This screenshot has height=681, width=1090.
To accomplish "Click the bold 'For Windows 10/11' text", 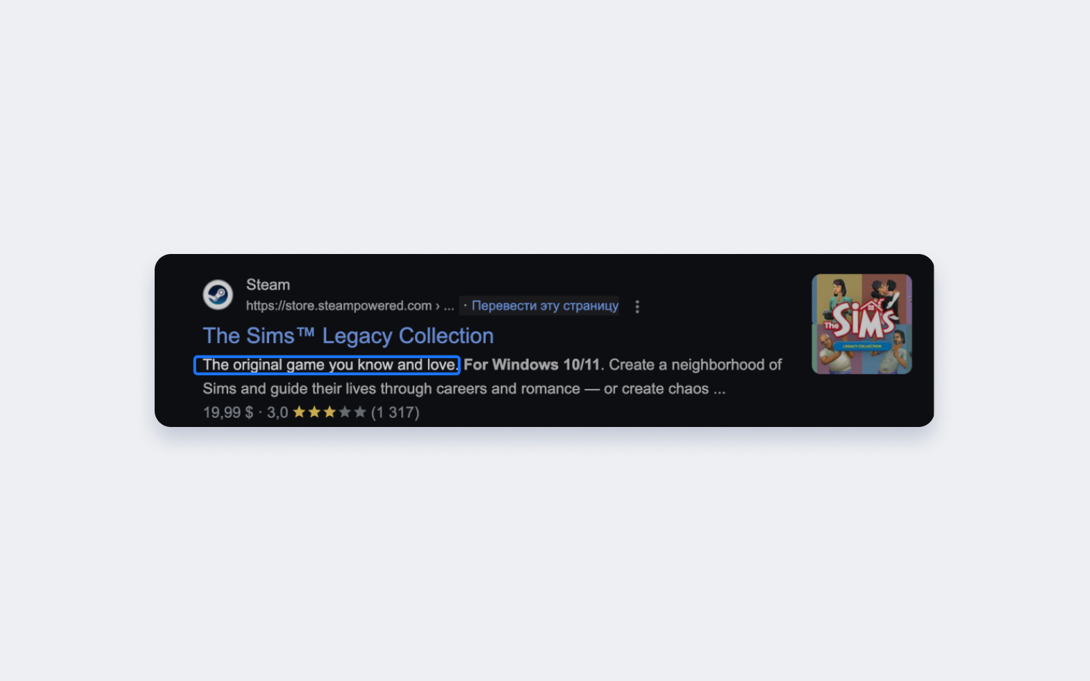I will [532, 365].
